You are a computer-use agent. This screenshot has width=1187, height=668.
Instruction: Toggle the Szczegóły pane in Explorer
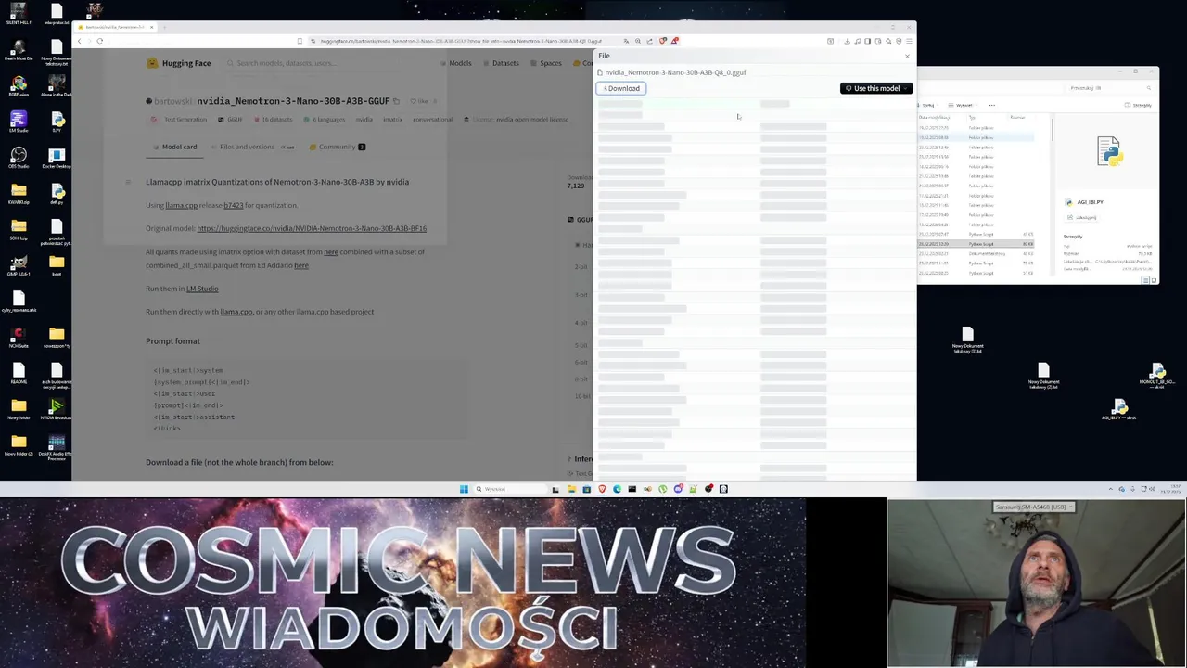[x=1139, y=105]
